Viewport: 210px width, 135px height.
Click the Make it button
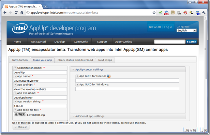point(21,127)
